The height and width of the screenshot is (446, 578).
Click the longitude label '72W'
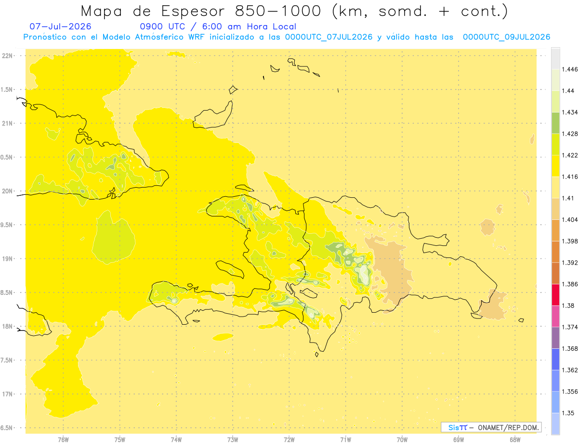tap(289, 440)
